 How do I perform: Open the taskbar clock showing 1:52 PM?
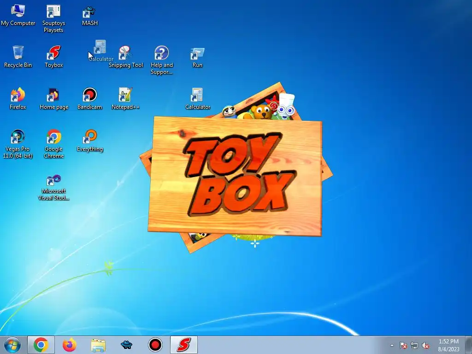448,345
